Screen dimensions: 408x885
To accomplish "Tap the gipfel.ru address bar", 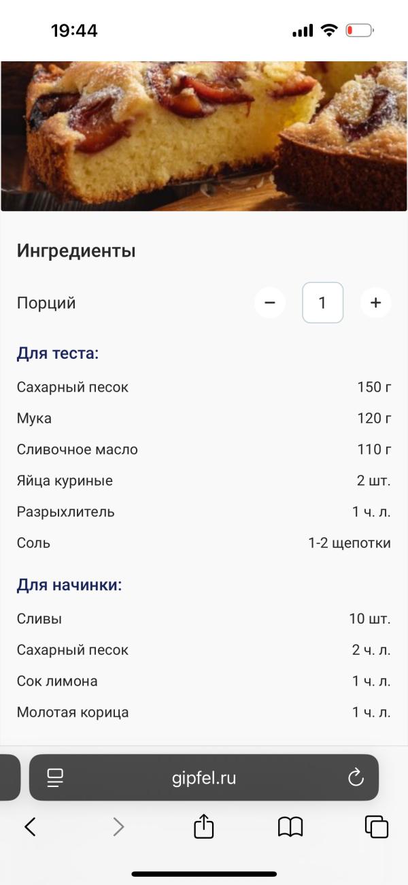I will tap(204, 777).
